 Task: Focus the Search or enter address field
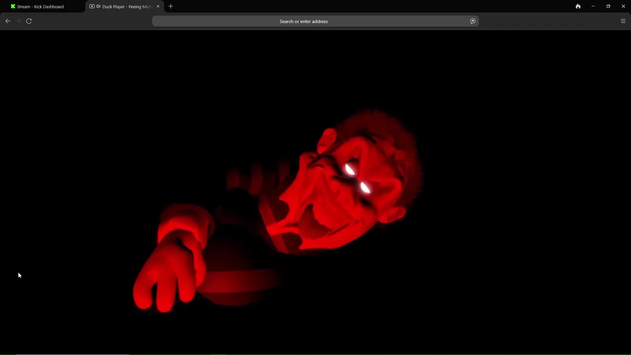coord(315,21)
